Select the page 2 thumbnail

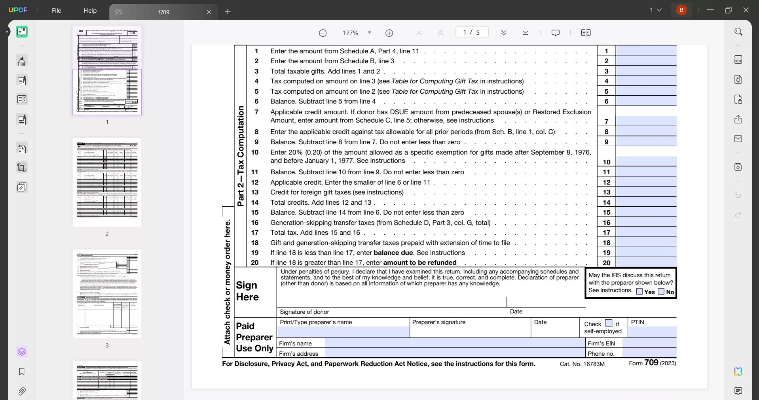107,182
